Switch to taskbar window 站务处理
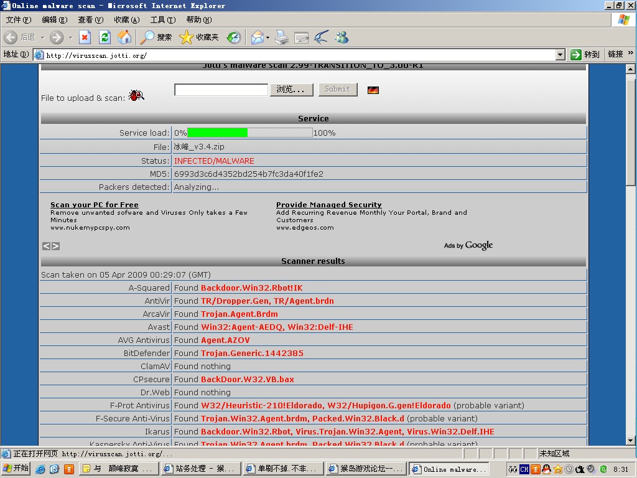 pos(201,469)
